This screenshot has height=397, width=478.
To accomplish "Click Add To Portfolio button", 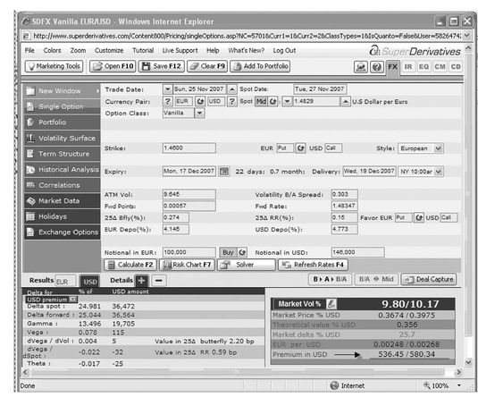I will [x=260, y=66].
